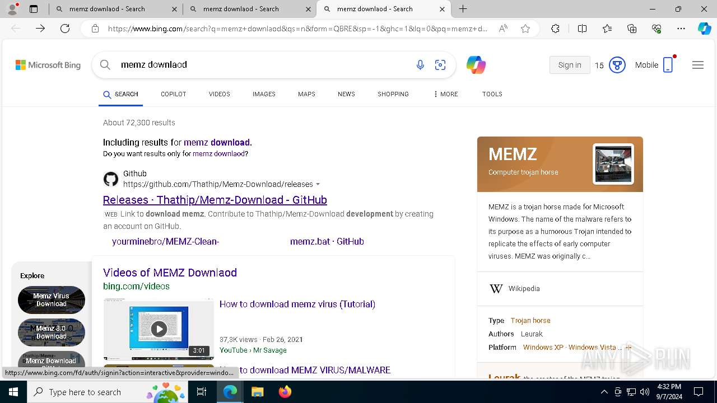Image resolution: width=717 pixels, height=403 pixels.
Task: Select the MAPS search tab
Action: [306, 94]
